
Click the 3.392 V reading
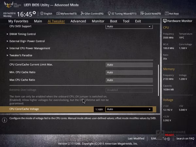(167, 120)
